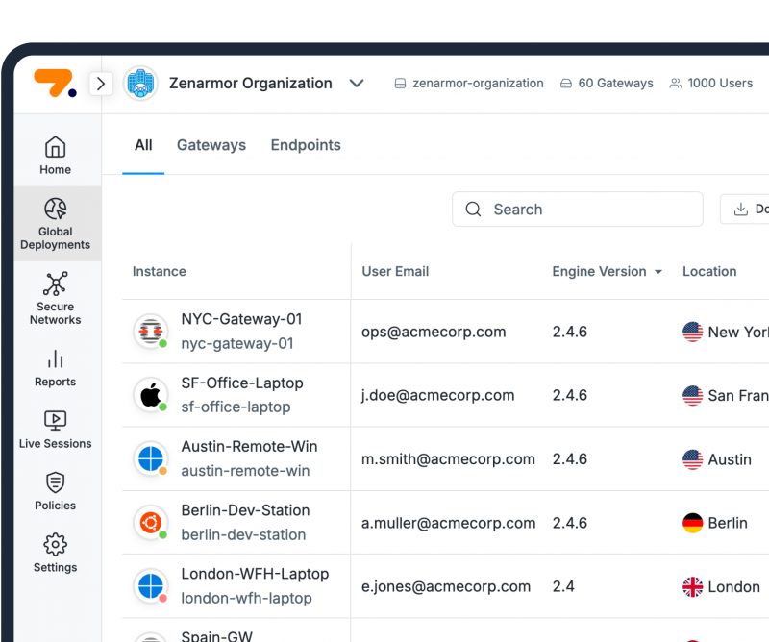Switch to the Gateways tab

click(x=211, y=145)
